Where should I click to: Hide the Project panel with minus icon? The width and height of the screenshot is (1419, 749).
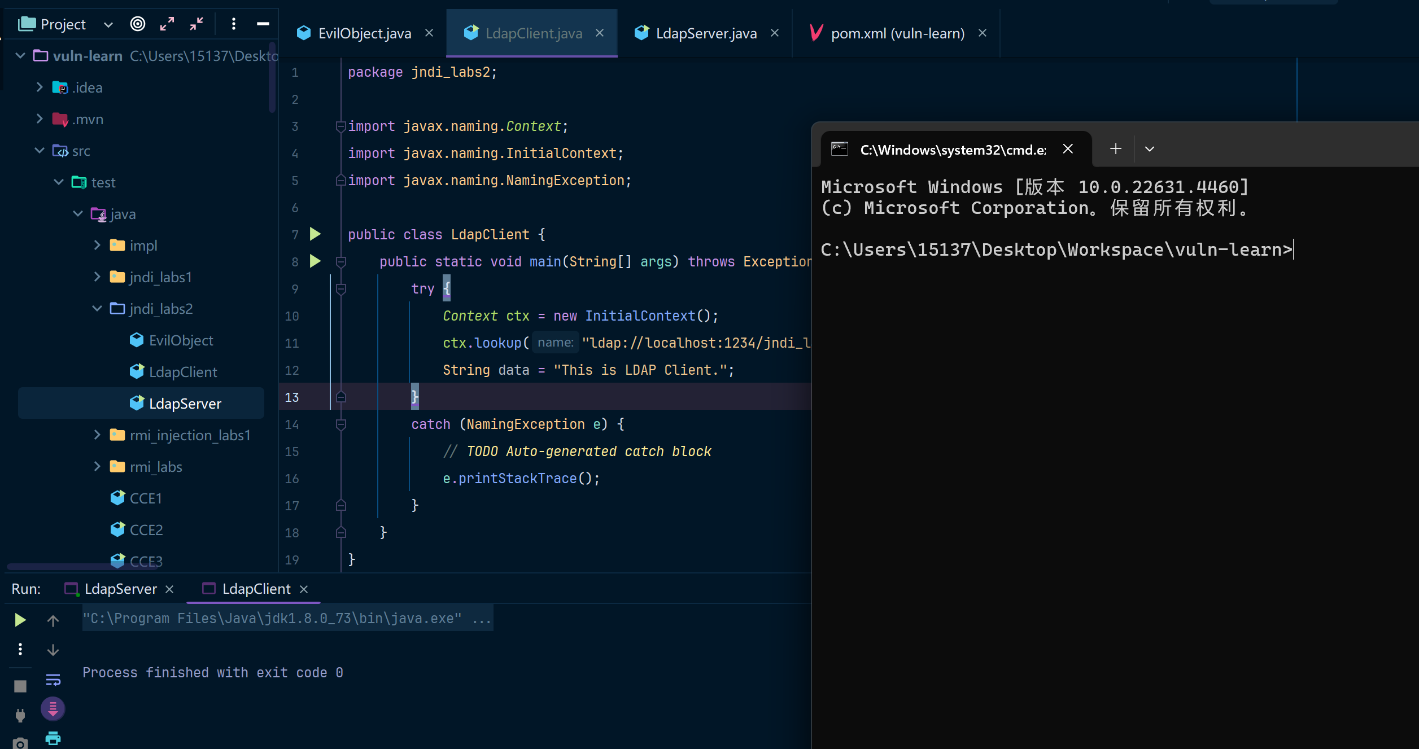[x=263, y=24]
